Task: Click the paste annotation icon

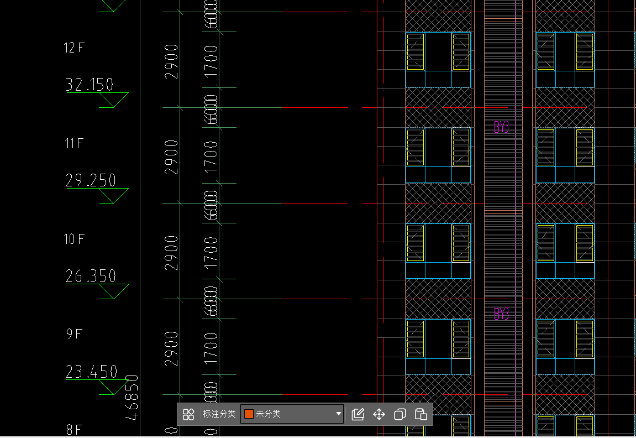Action: coord(421,414)
